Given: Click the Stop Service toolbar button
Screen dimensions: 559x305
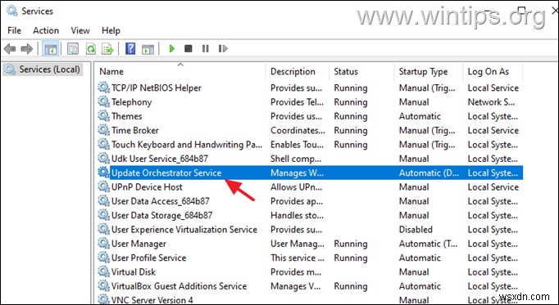Looking at the screenshot, I should [189, 48].
